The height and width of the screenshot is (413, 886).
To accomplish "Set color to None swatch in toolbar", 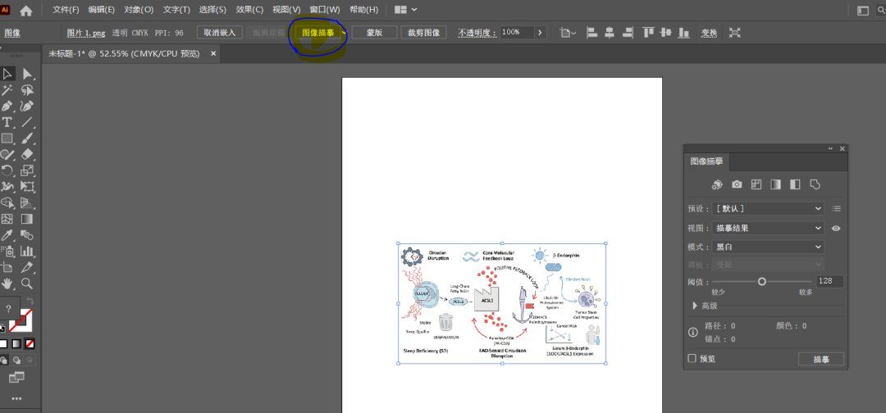I will pyautogui.click(x=30, y=343).
